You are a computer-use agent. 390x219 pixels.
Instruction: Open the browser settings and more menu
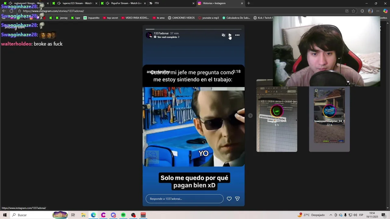(x=378, y=11)
